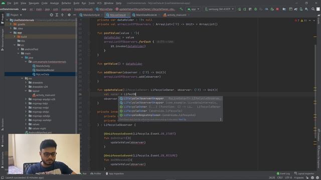The width and height of the screenshot is (321, 180).
Task: Open the Layout Inspector tool window
Action: 304,173
